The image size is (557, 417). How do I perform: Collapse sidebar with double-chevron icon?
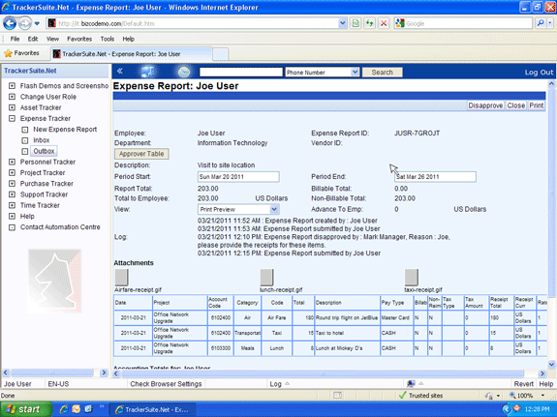120,71
